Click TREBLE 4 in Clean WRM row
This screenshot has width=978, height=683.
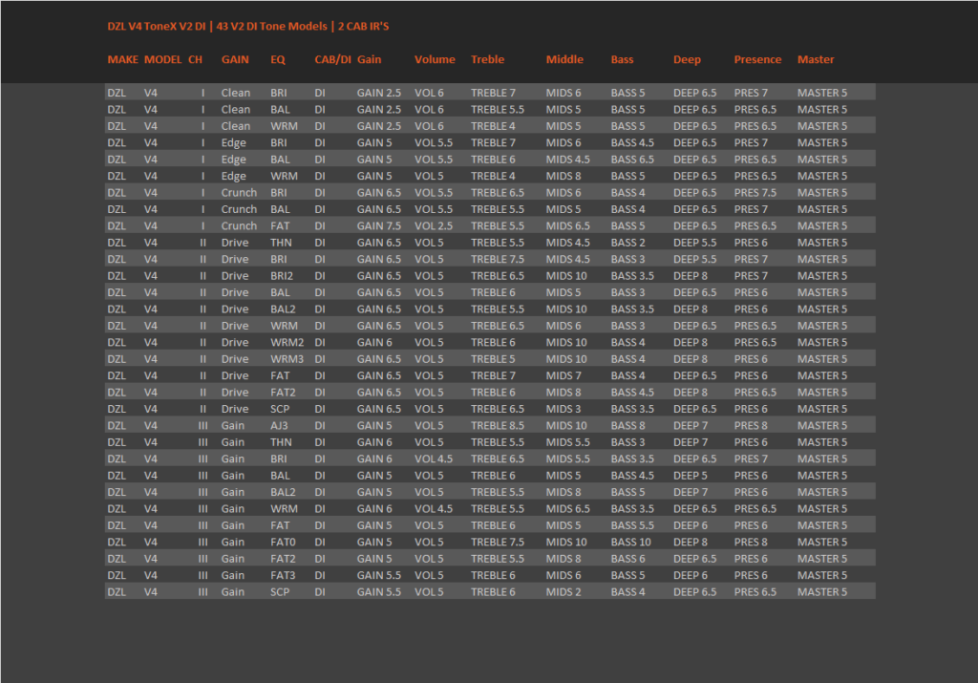[494, 126]
